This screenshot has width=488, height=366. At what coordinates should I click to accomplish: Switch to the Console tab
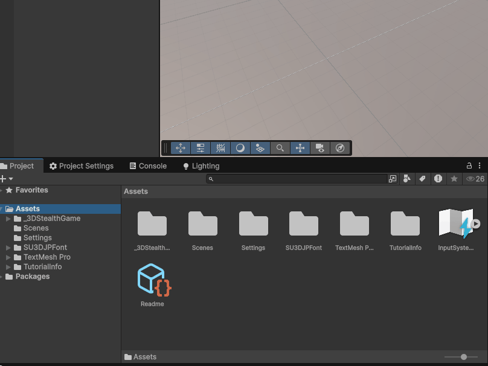(x=148, y=166)
